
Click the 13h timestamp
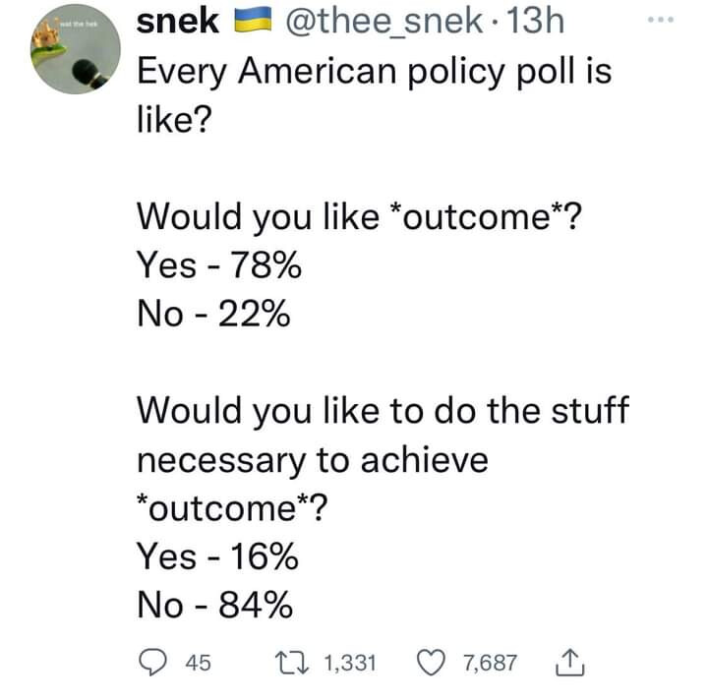pos(531,24)
